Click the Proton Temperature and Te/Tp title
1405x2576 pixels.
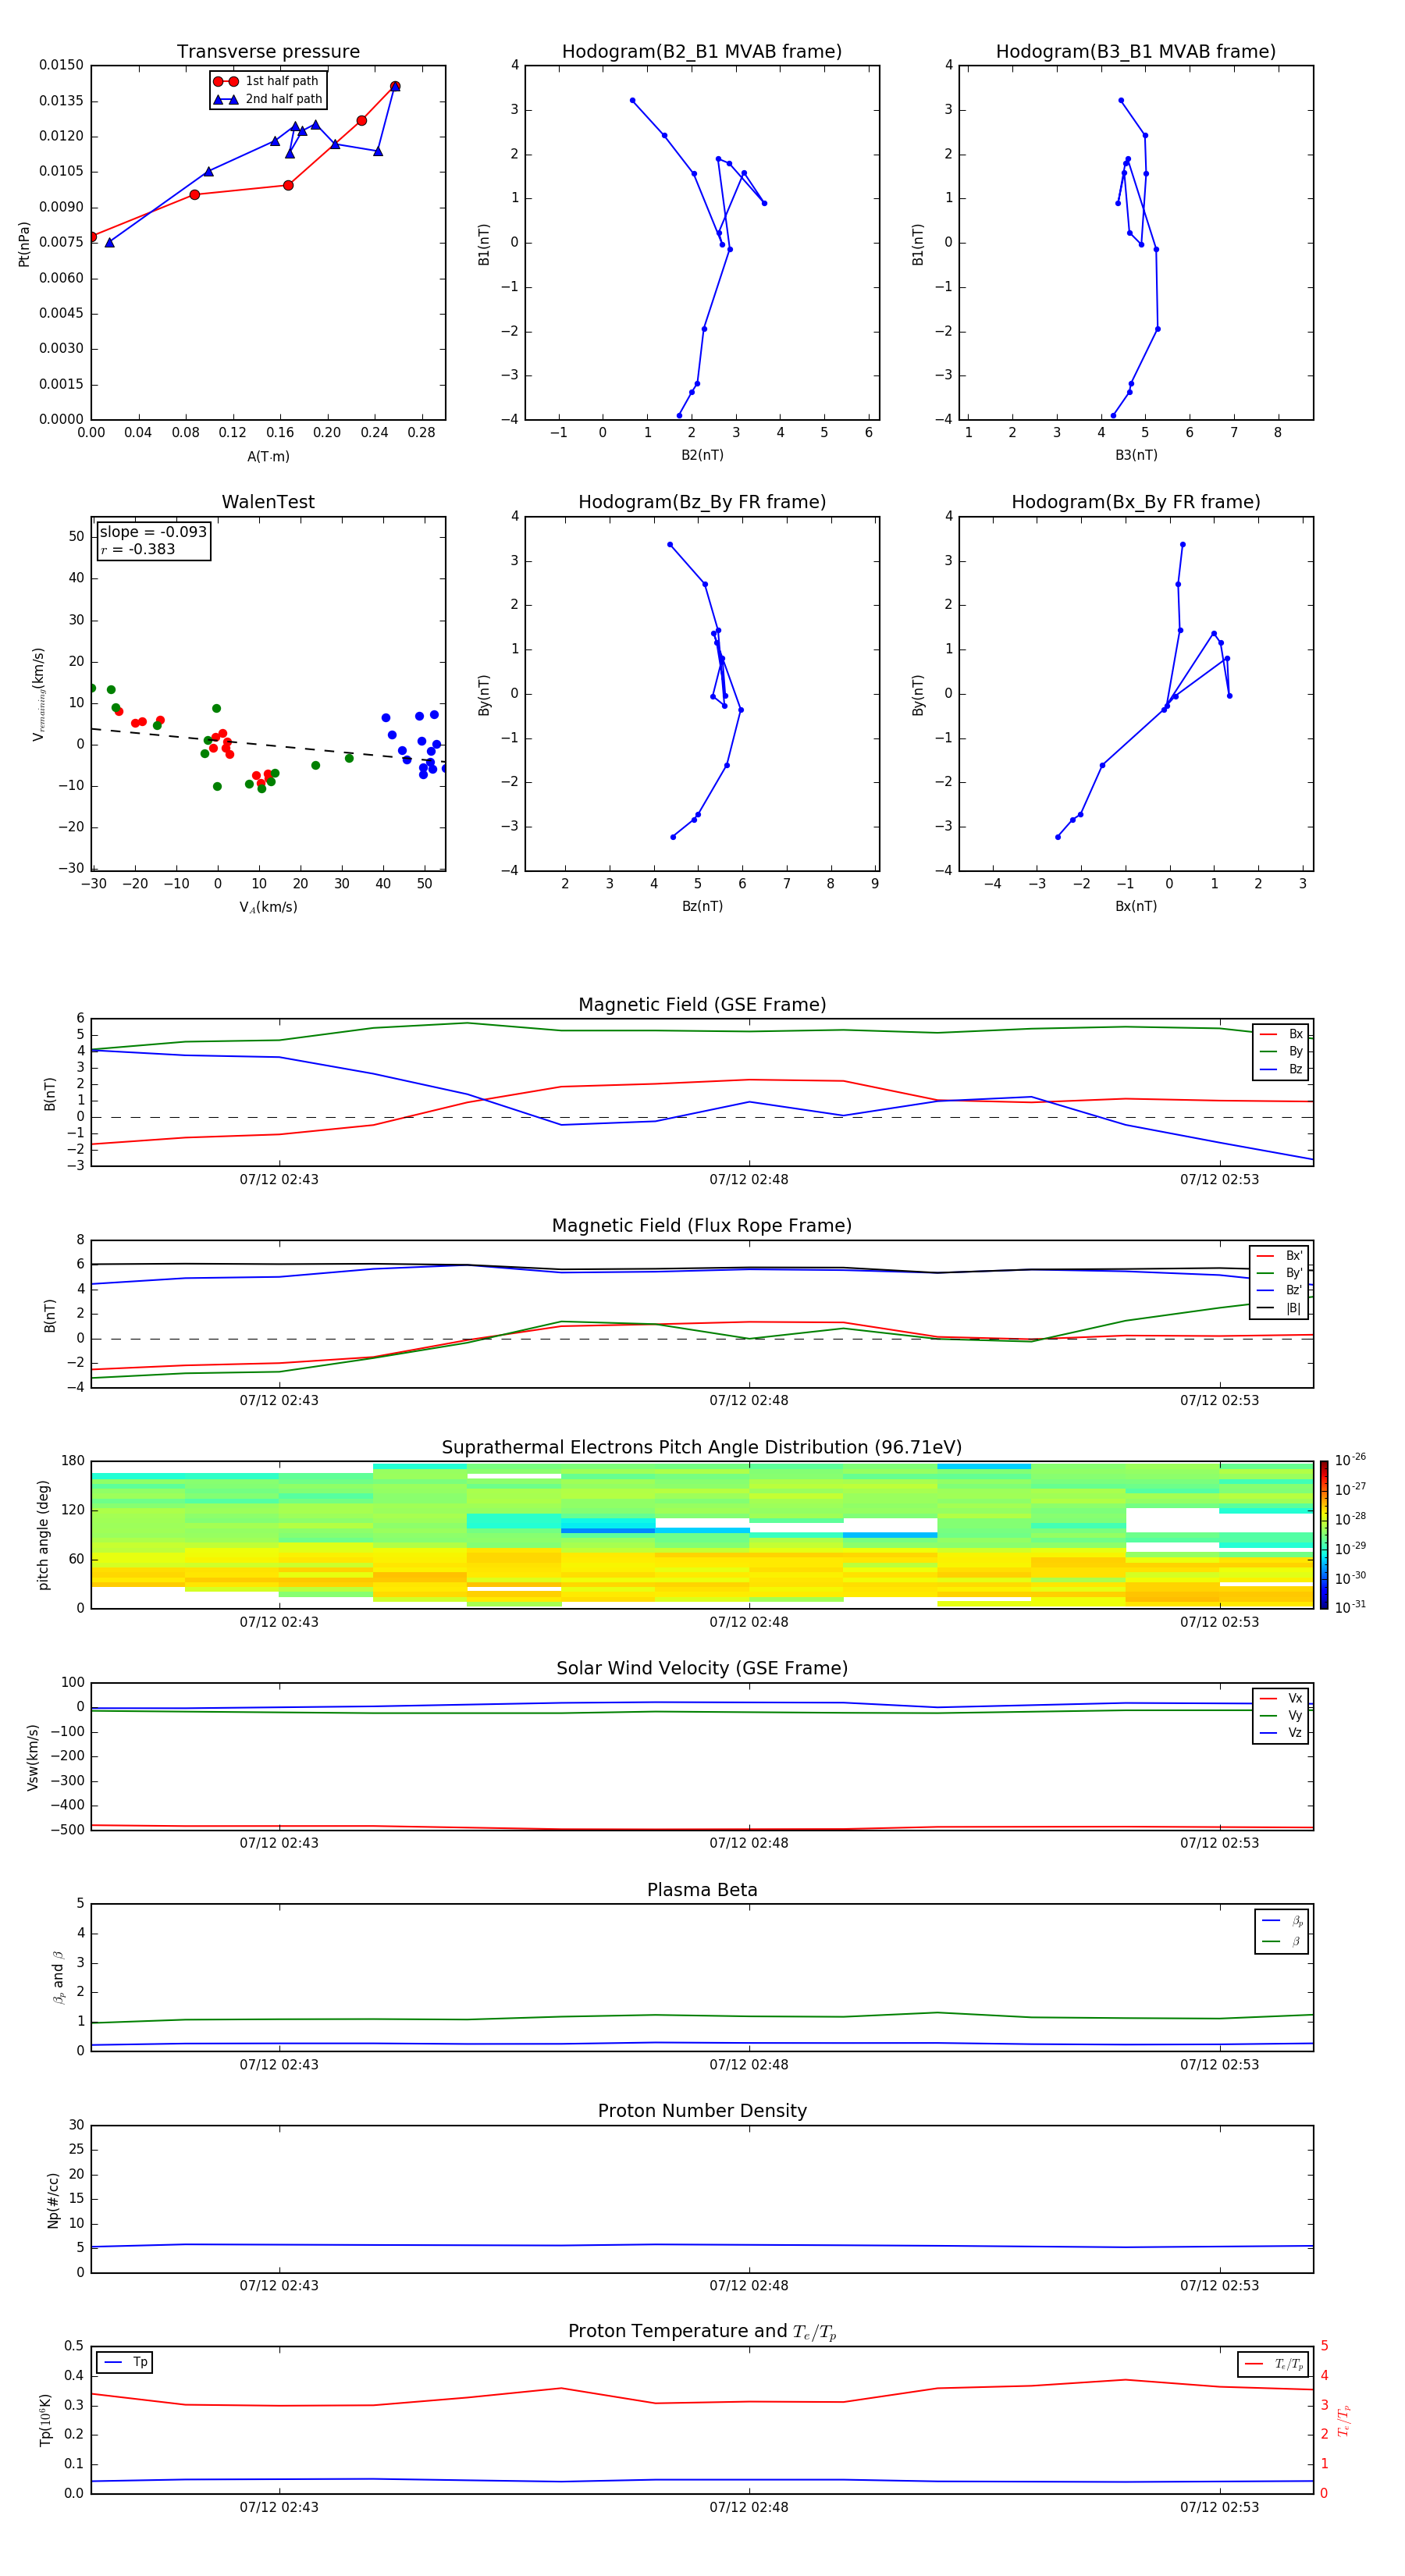(702, 2332)
